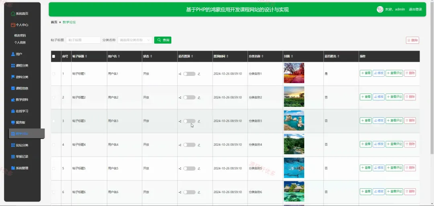Click the 系统首页 home icon in sidebar
434x206 pixels.
coord(13,14)
